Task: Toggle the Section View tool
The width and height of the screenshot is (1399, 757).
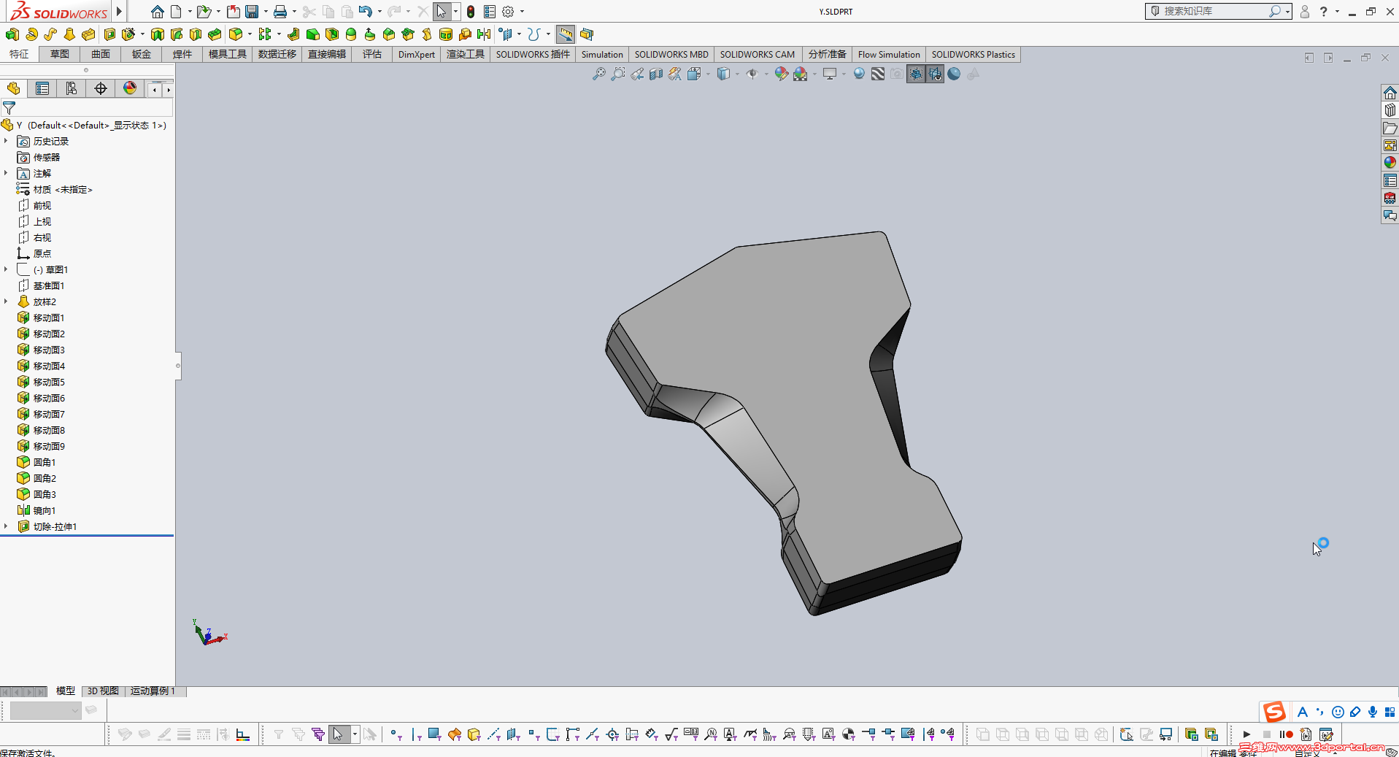Action: 656,74
